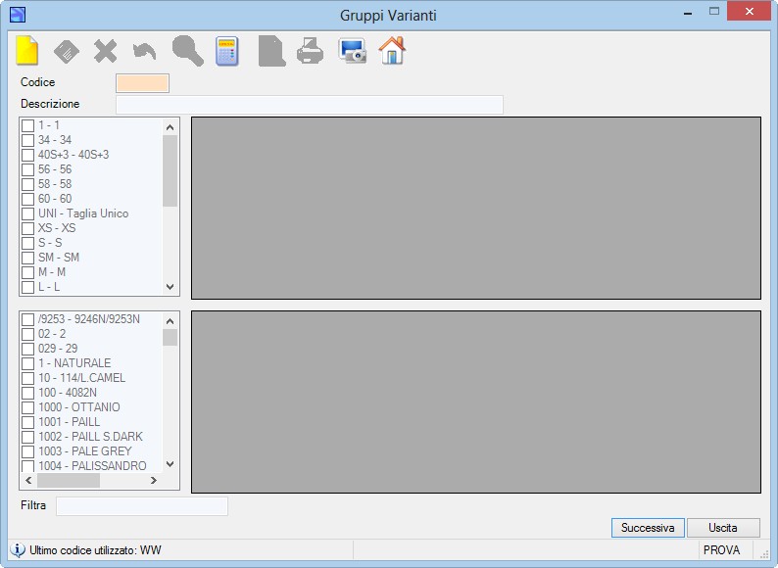Click the colors list scroll up arrow
Viewport: 778px width, 568px height.
tap(170, 321)
